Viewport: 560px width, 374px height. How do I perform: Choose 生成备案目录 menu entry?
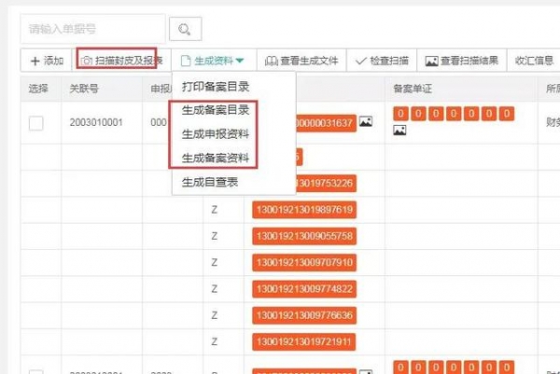click(x=216, y=110)
